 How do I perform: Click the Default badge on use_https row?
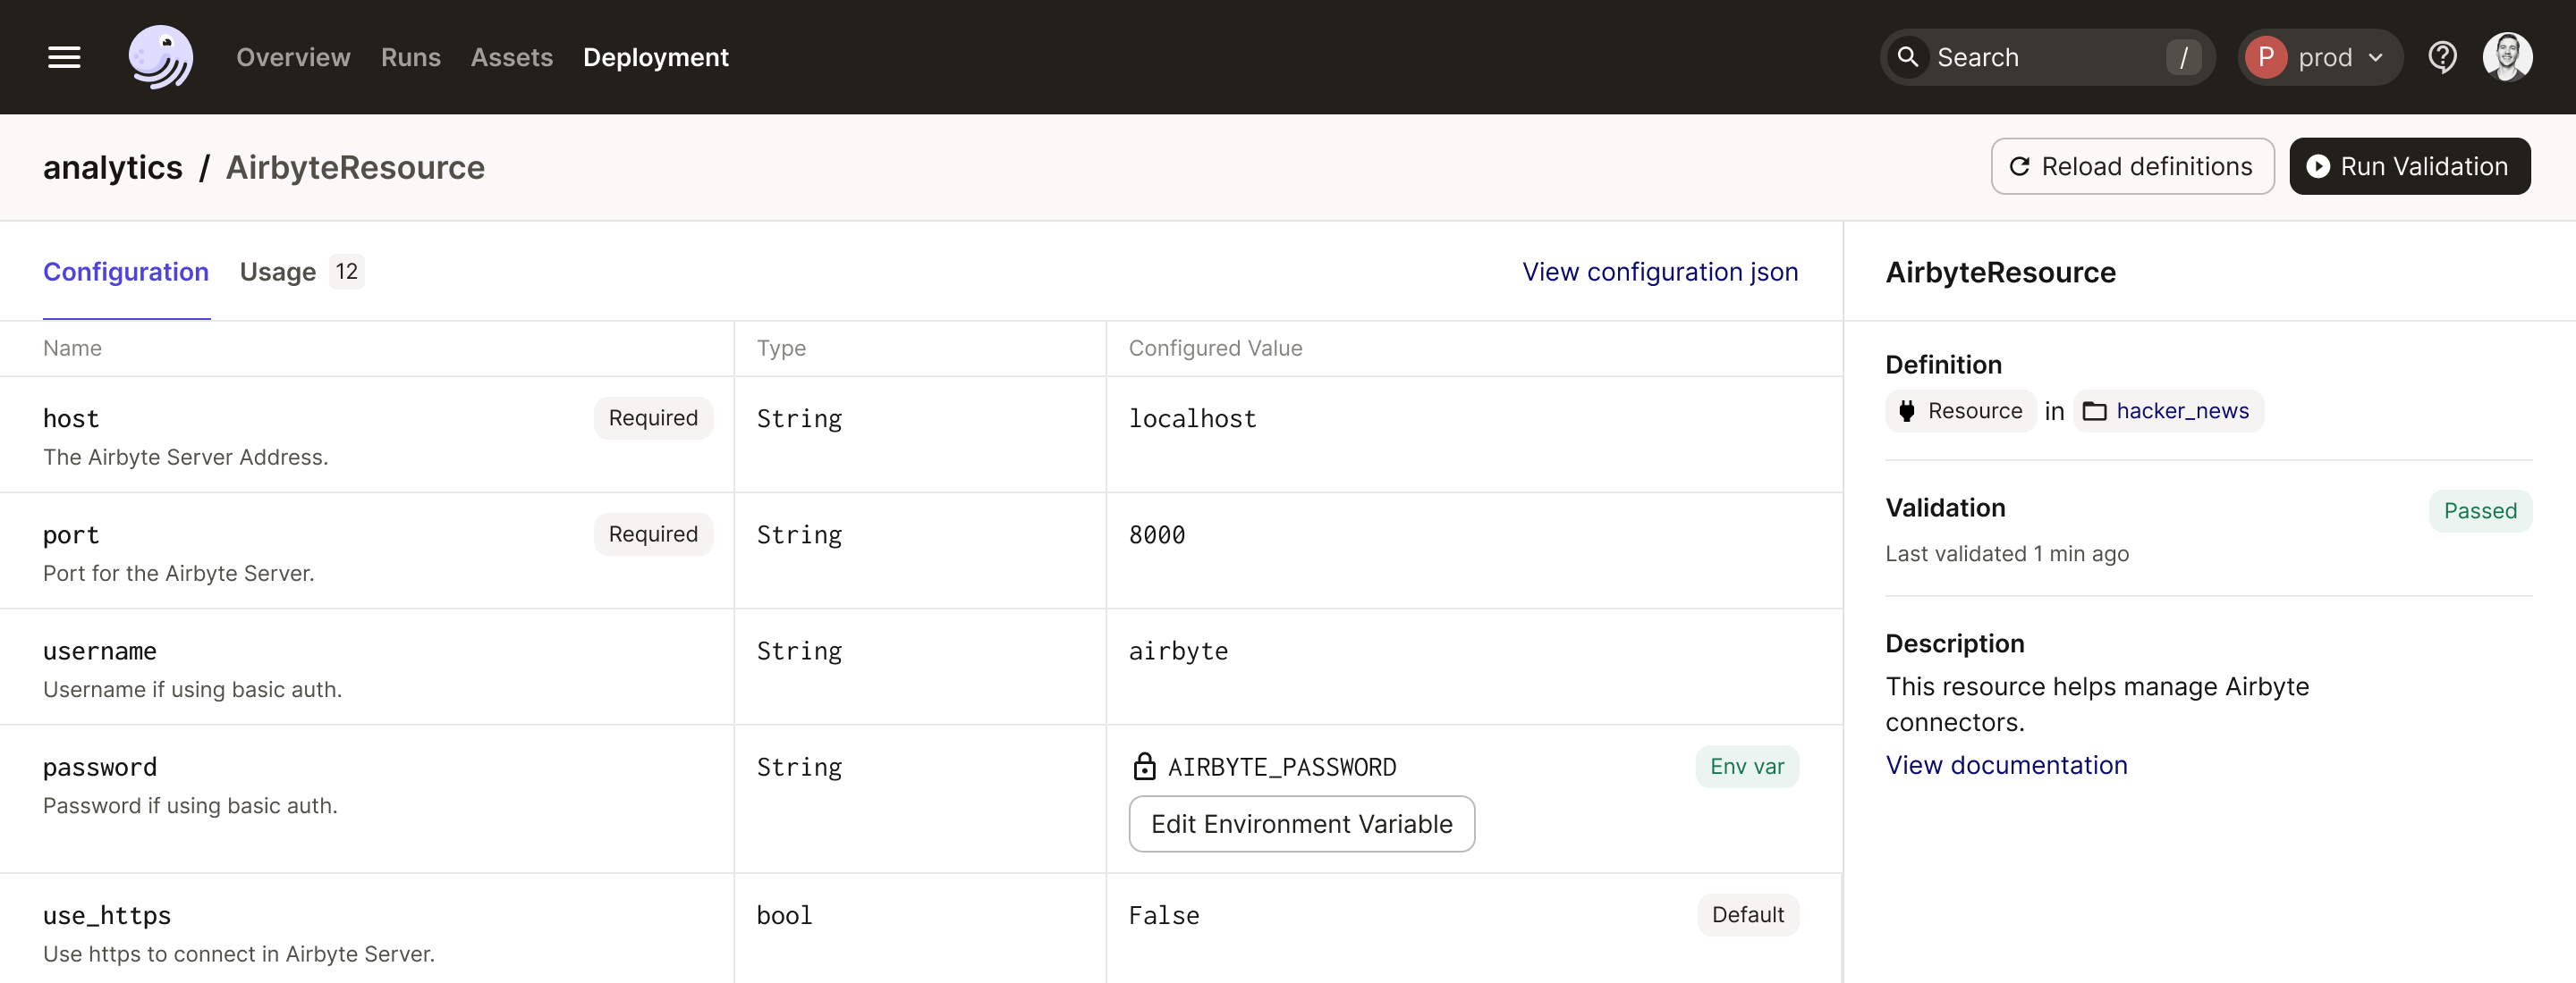click(1747, 914)
